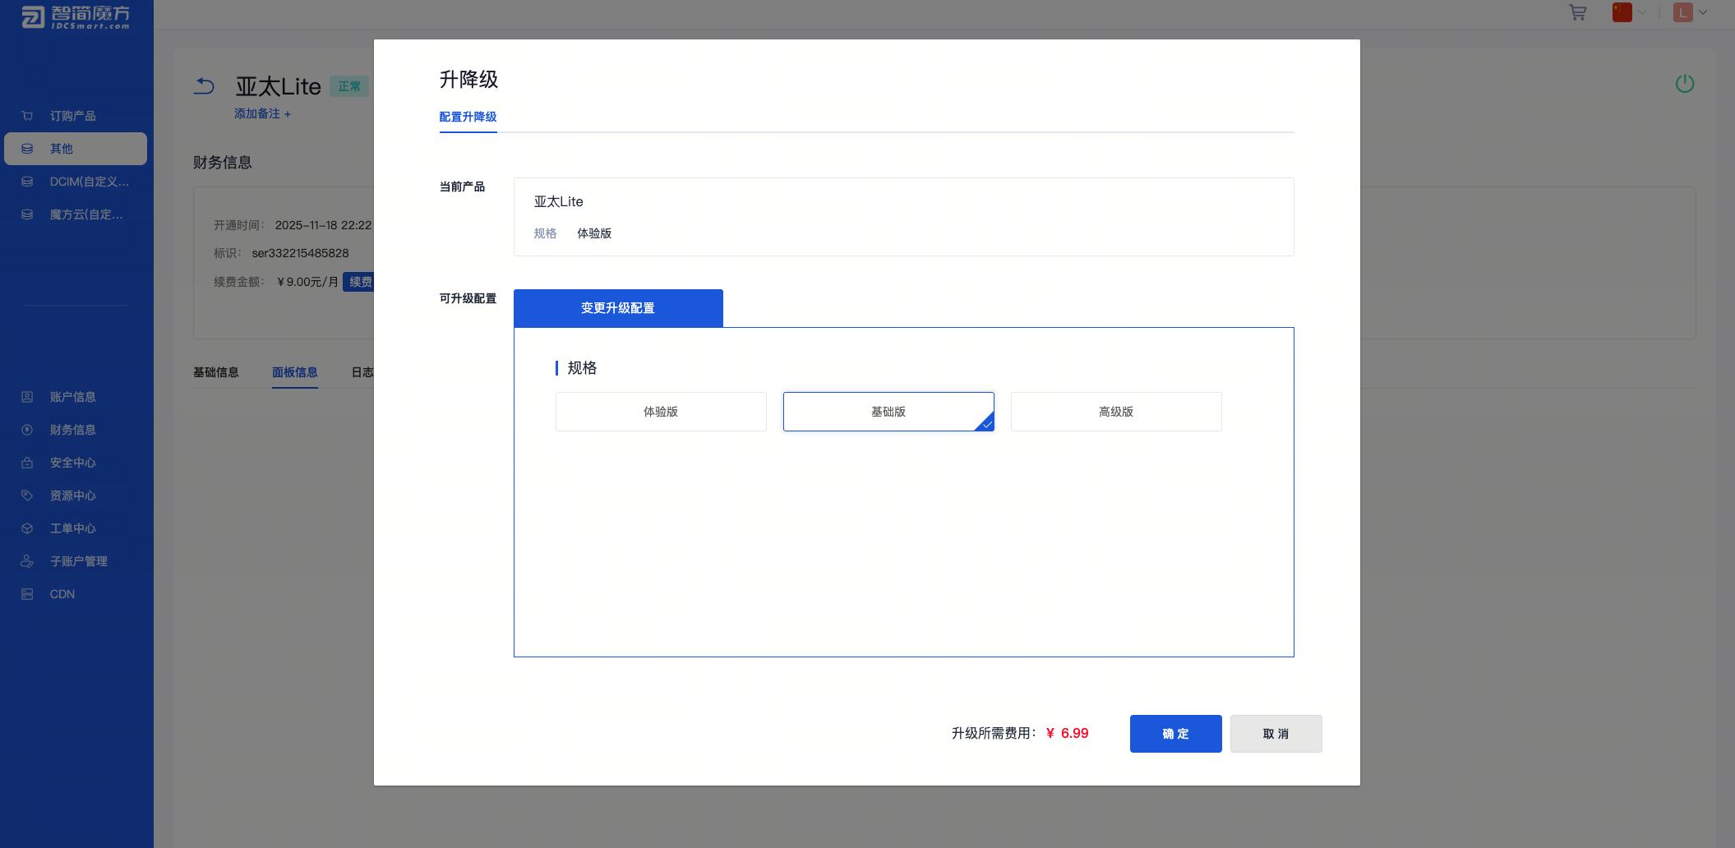Click the green power icon
The image size is (1735, 848).
tap(1684, 84)
